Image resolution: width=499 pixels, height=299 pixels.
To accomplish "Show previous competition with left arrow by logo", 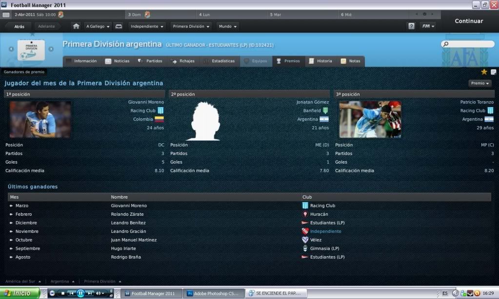I will 11,49.
